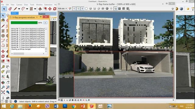The height and width of the screenshot is (109, 195).
Task: Click the X cancel button beside progress bar
Action: pyautogui.click(x=45, y=23)
